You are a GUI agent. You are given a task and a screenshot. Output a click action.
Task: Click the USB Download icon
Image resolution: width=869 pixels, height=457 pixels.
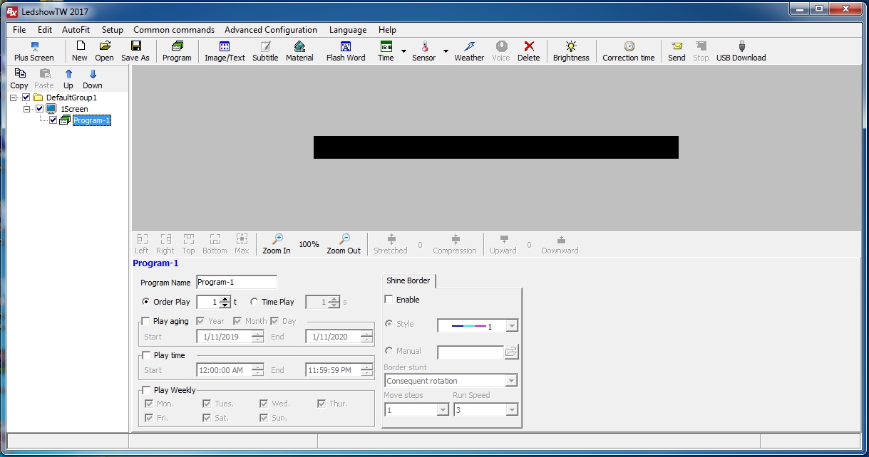point(741,51)
